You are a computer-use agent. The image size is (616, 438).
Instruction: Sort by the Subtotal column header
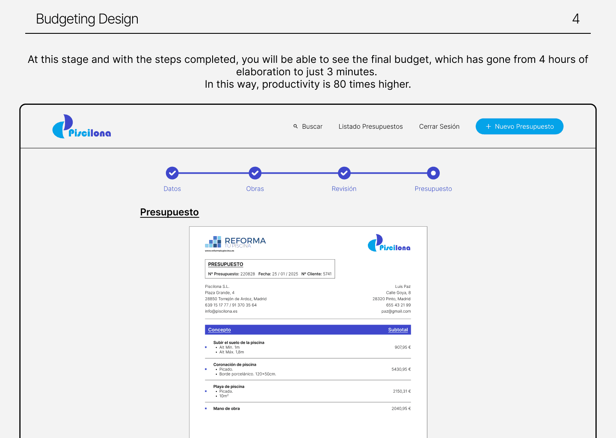pyautogui.click(x=398, y=329)
